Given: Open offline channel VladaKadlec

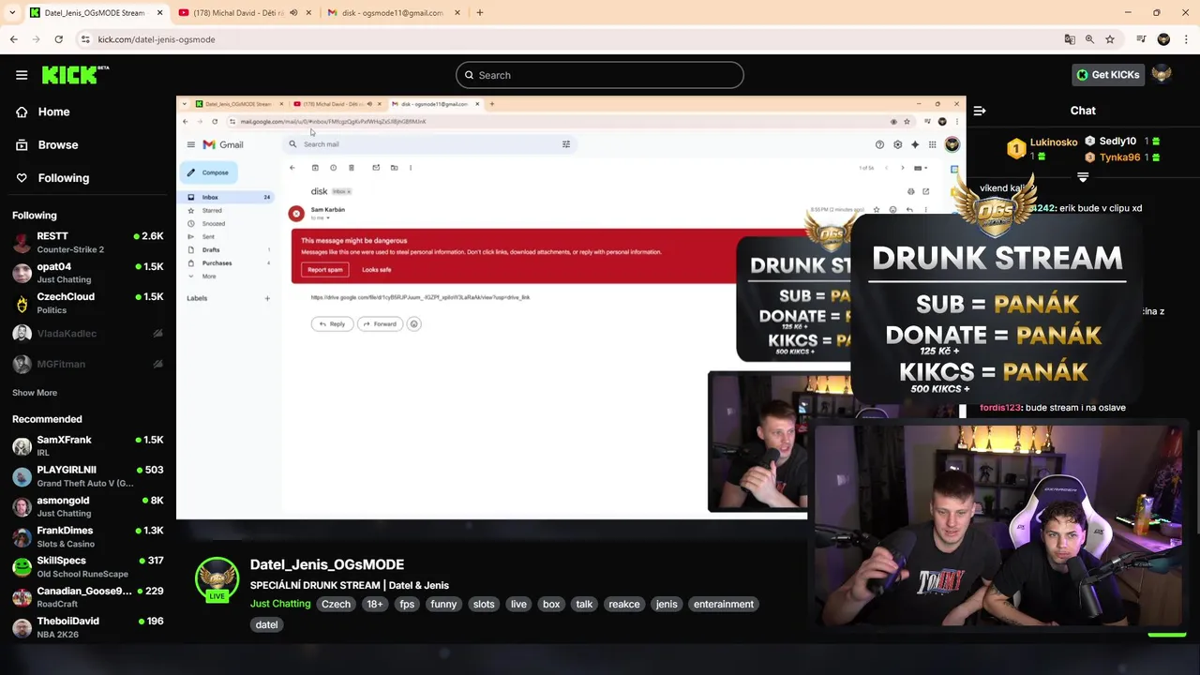Looking at the screenshot, I should coord(88,334).
